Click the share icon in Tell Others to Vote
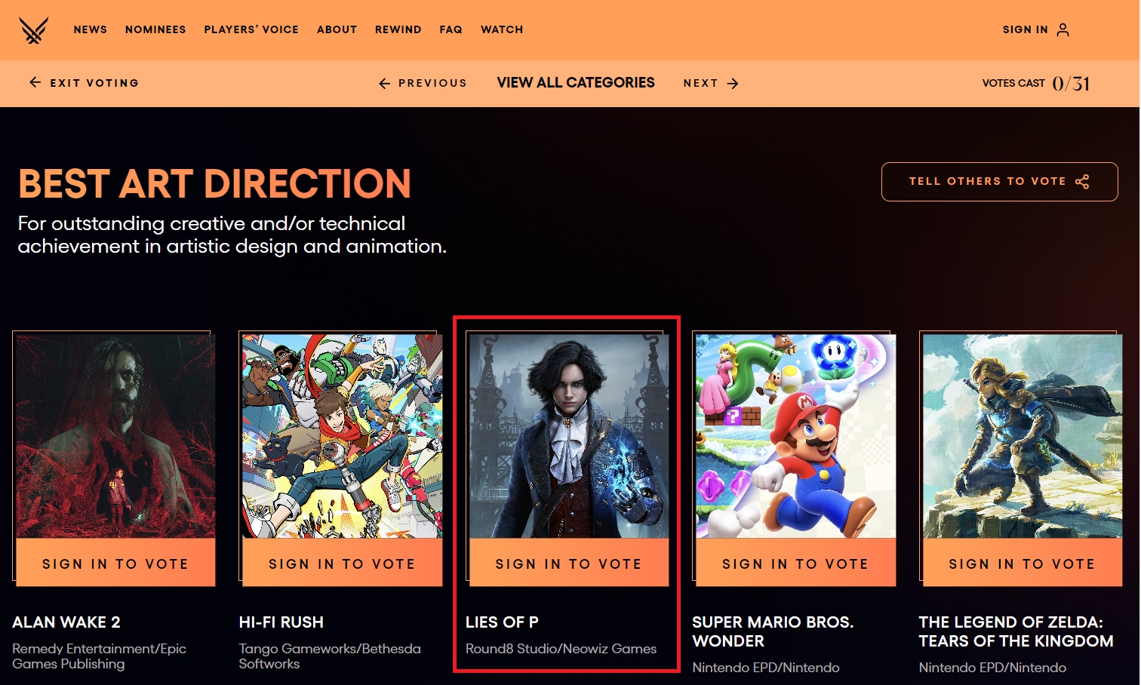 1082,181
